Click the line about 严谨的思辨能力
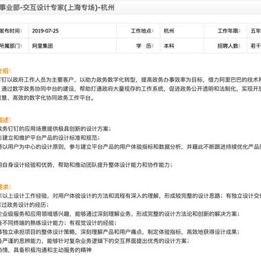 coord(95,241)
